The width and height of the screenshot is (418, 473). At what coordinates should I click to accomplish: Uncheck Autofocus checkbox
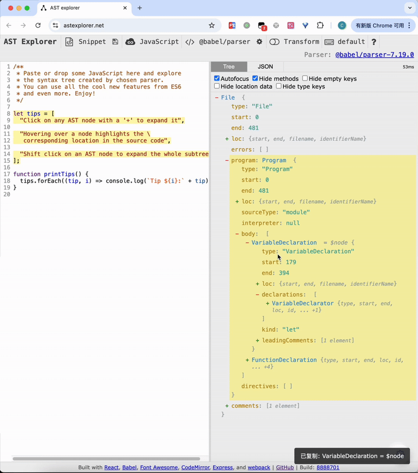217,78
